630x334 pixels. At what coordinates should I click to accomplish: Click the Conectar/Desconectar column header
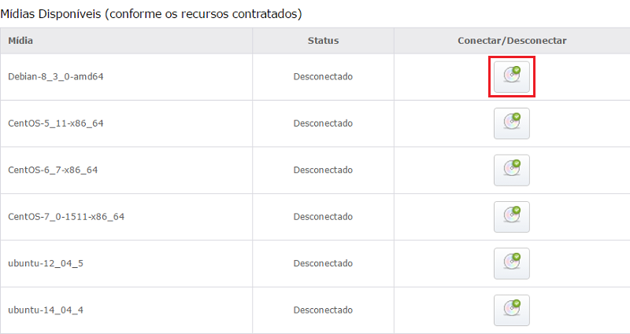click(512, 41)
